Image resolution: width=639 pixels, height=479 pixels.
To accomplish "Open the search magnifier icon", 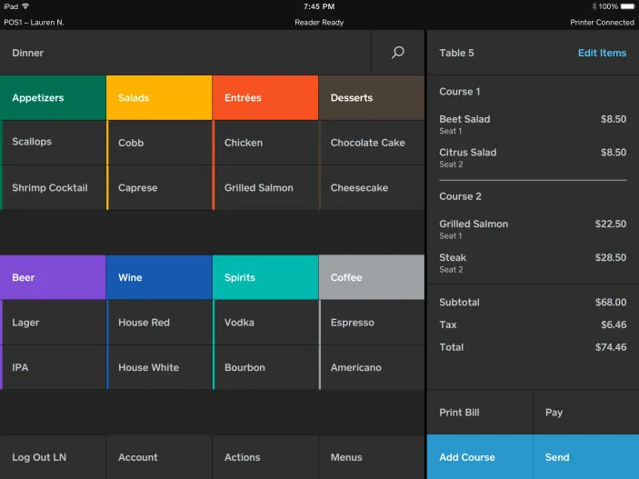I will [x=398, y=53].
